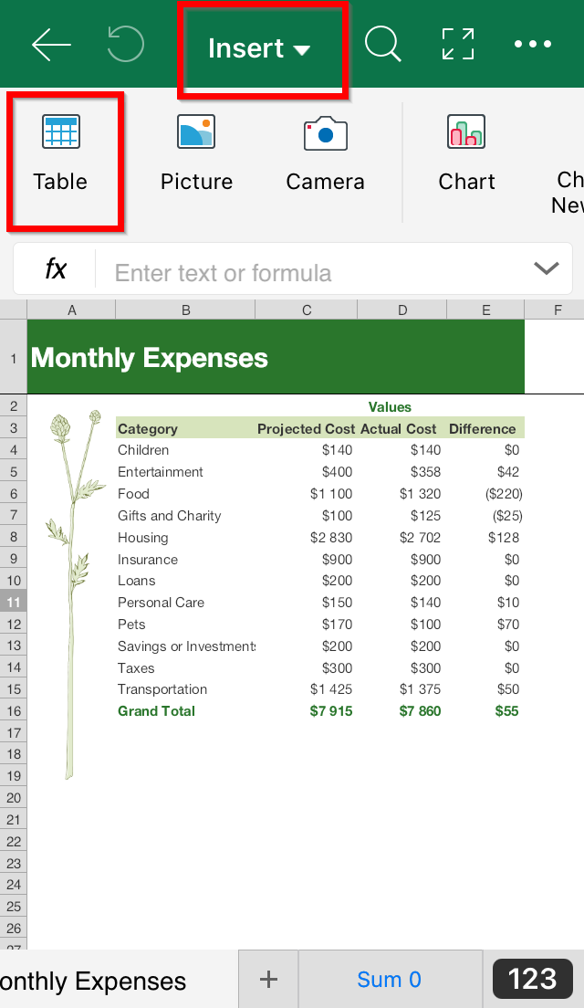Add a new sheet with plus
Viewport: 584px width, 1008px height.
click(x=268, y=980)
